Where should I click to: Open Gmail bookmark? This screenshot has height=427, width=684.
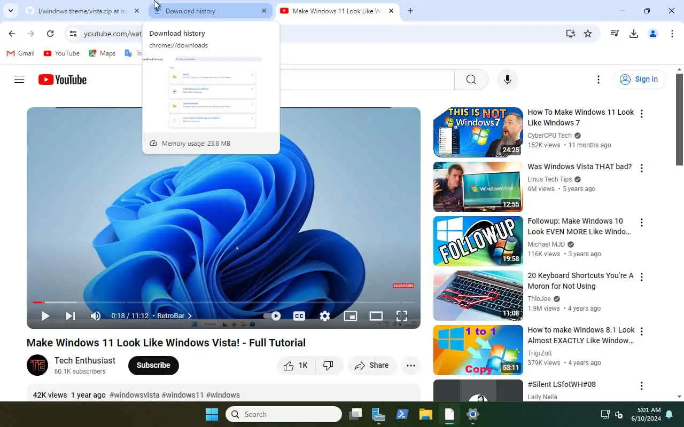20,53
